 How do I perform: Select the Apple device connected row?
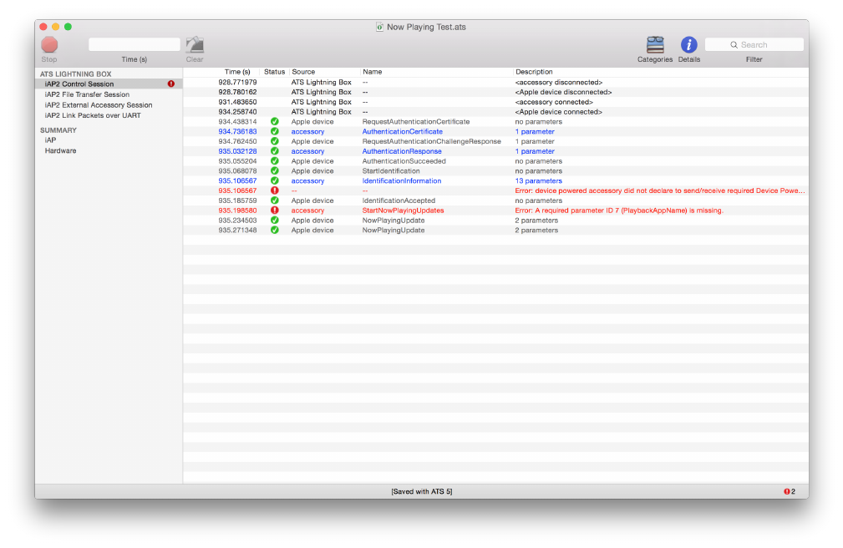pyautogui.click(x=495, y=112)
